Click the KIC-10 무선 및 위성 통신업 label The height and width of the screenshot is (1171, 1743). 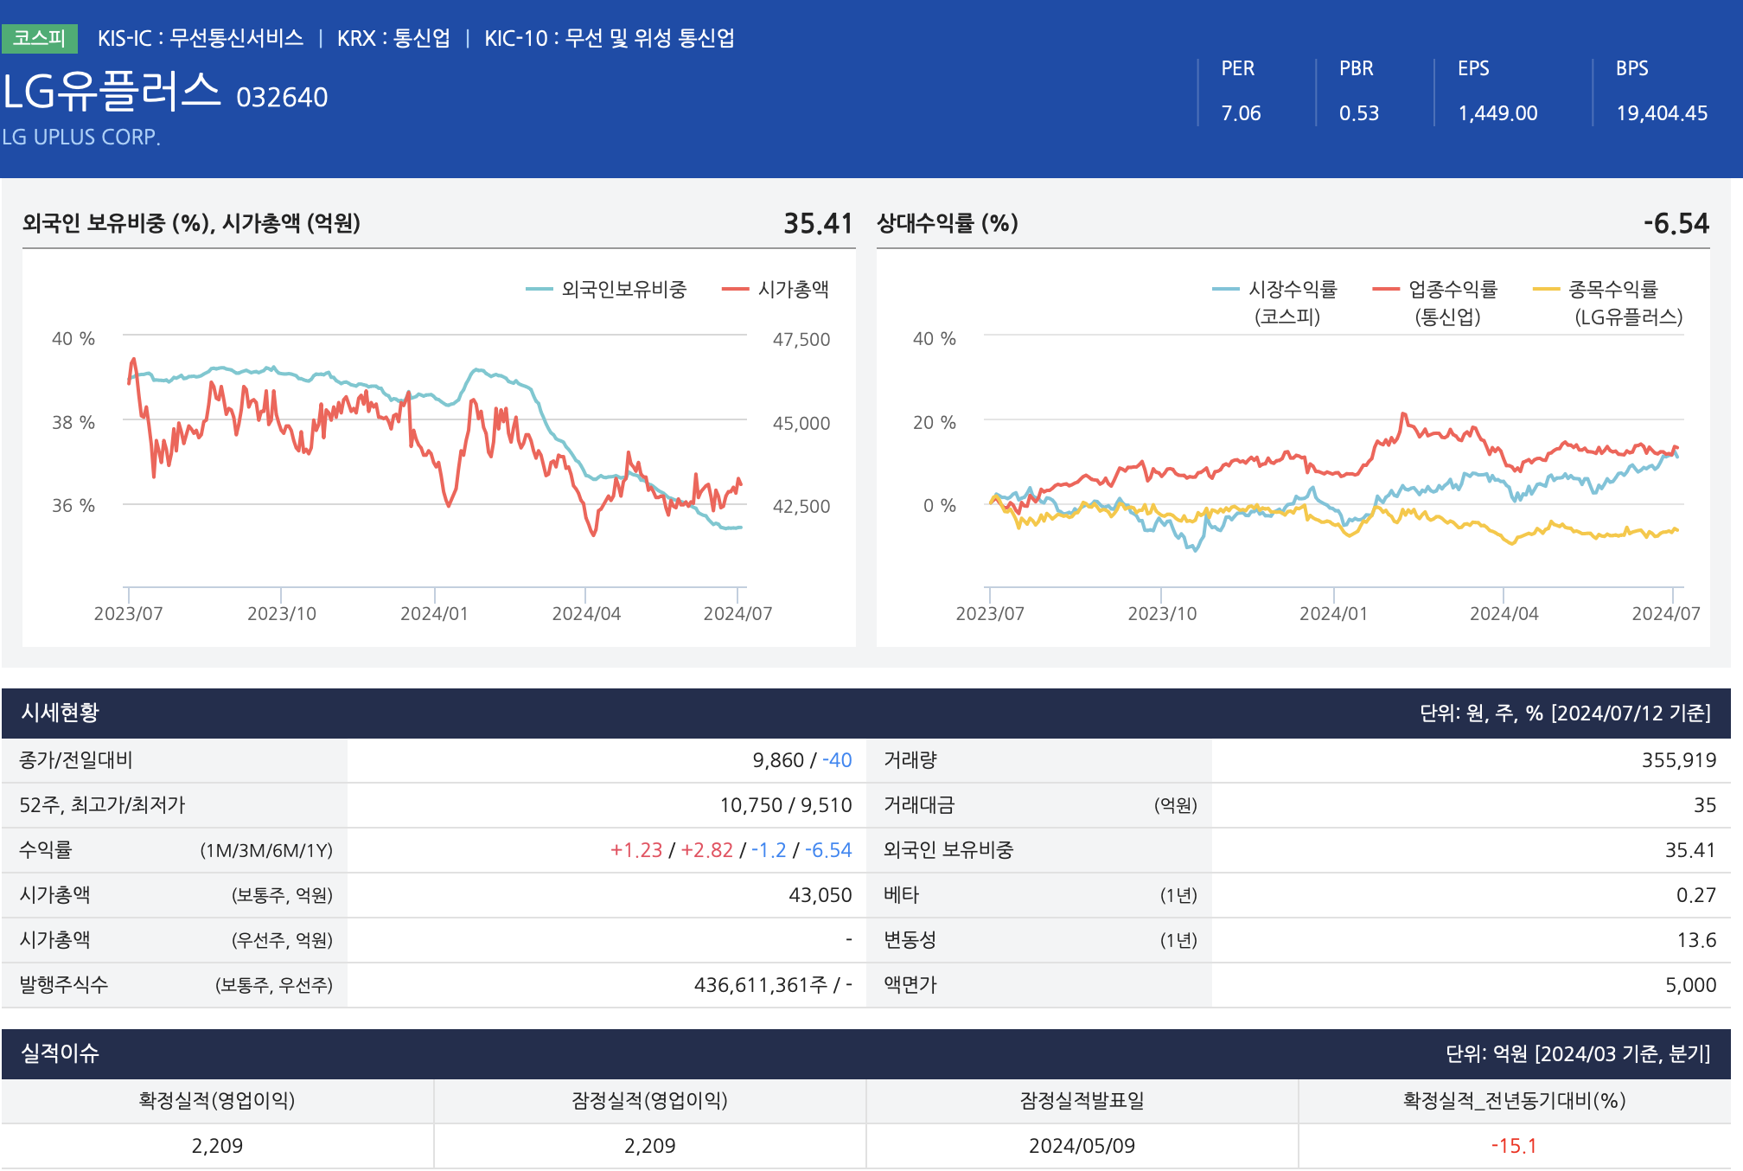pyautogui.click(x=609, y=38)
